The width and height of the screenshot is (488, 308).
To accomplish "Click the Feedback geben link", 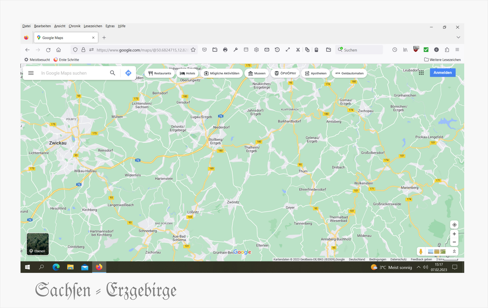I will [421, 259].
